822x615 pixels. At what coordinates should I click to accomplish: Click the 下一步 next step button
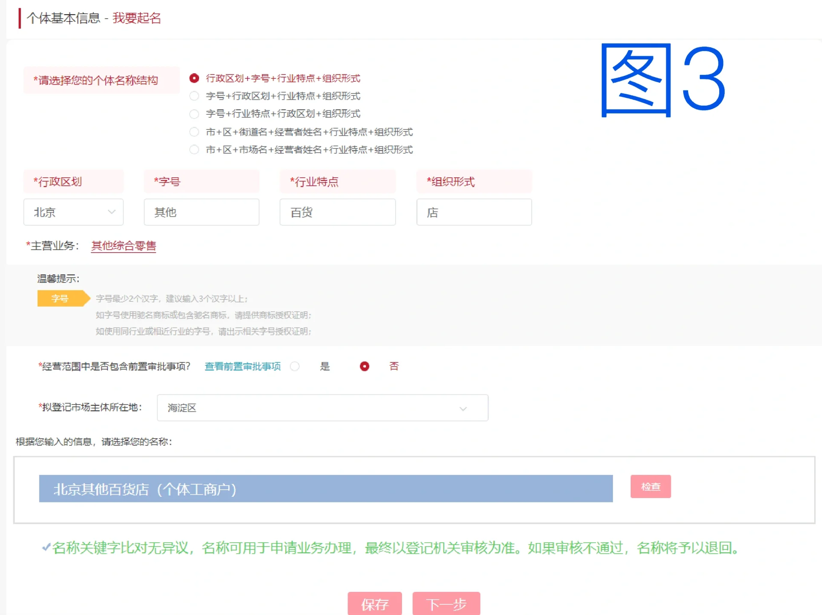(x=446, y=604)
